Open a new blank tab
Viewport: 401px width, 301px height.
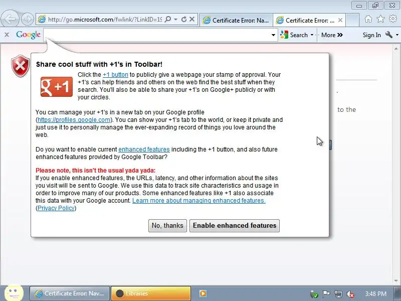tap(352, 20)
